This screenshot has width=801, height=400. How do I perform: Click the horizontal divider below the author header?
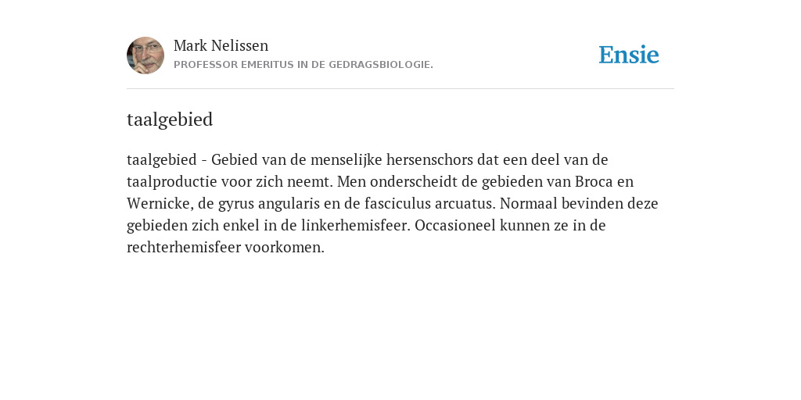[x=400, y=89]
